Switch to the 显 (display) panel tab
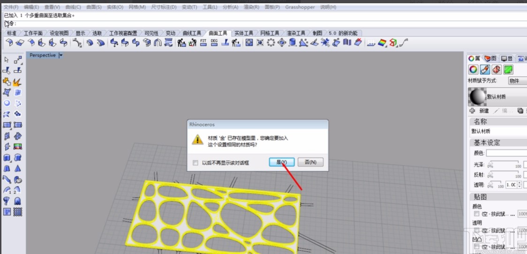This screenshot has height=254, width=527. coord(507,58)
